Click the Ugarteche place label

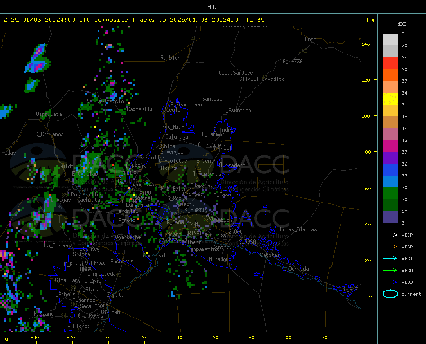point(128,237)
